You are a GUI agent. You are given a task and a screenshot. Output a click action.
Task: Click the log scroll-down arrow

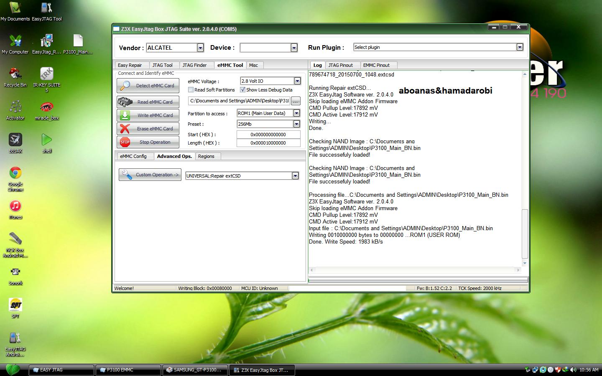(x=525, y=263)
